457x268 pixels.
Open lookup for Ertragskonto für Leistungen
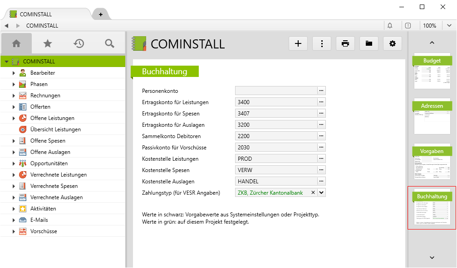point(321,102)
